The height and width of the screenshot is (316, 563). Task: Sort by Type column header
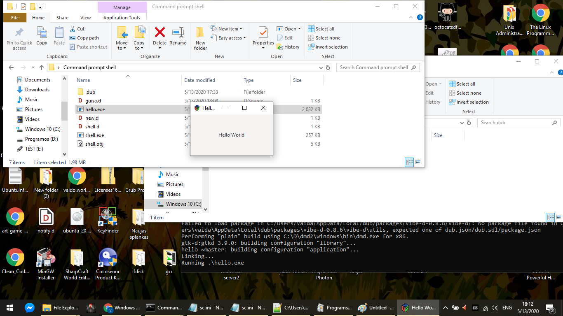265,80
